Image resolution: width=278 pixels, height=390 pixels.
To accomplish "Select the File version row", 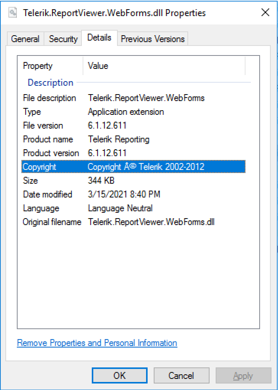I will pos(43,126).
